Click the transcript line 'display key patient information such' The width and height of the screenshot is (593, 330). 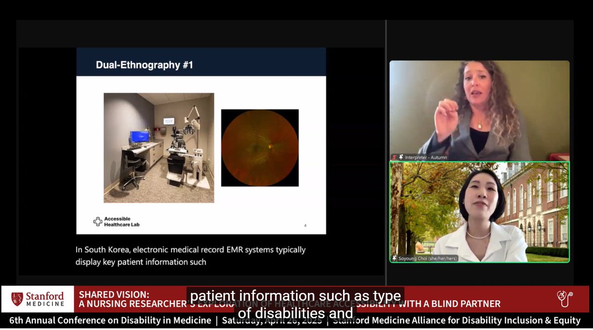coord(140,262)
